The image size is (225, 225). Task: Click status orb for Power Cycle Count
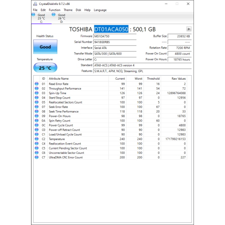coord(36,125)
